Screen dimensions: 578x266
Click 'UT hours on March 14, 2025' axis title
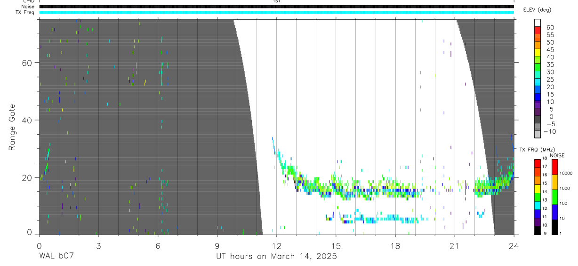(276, 257)
